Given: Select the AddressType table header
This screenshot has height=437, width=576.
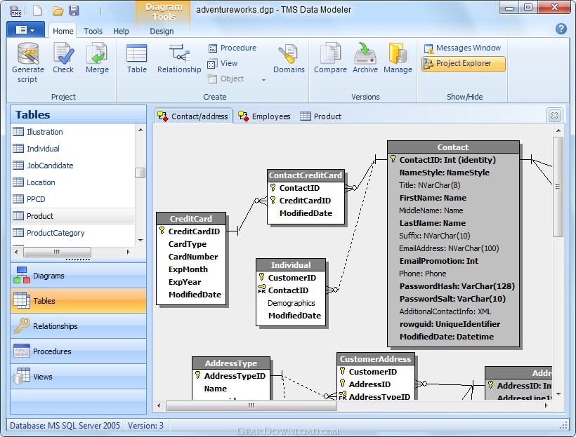Looking at the screenshot, I should pos(231,363).
